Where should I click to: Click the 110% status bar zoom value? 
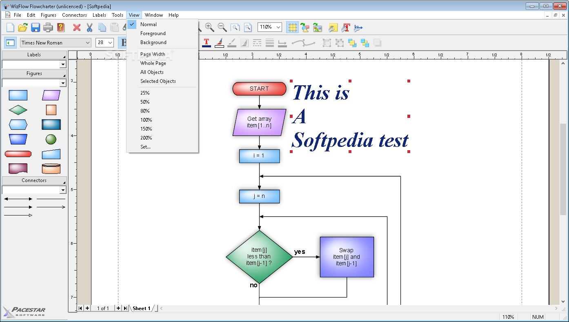coord(508,317)
